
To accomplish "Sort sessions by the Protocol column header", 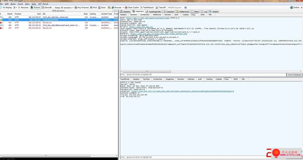I will [x=18, y=14].
